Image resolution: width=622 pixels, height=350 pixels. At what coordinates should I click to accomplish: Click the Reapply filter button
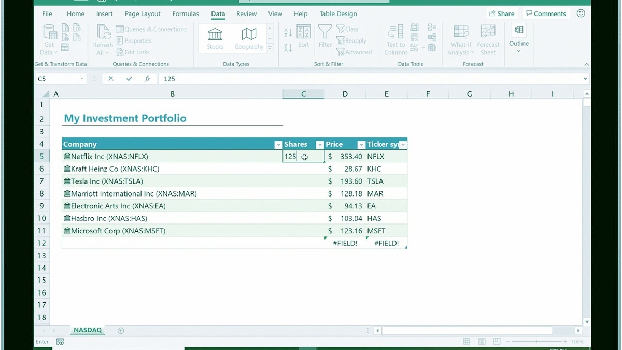[x=351, y=41]
